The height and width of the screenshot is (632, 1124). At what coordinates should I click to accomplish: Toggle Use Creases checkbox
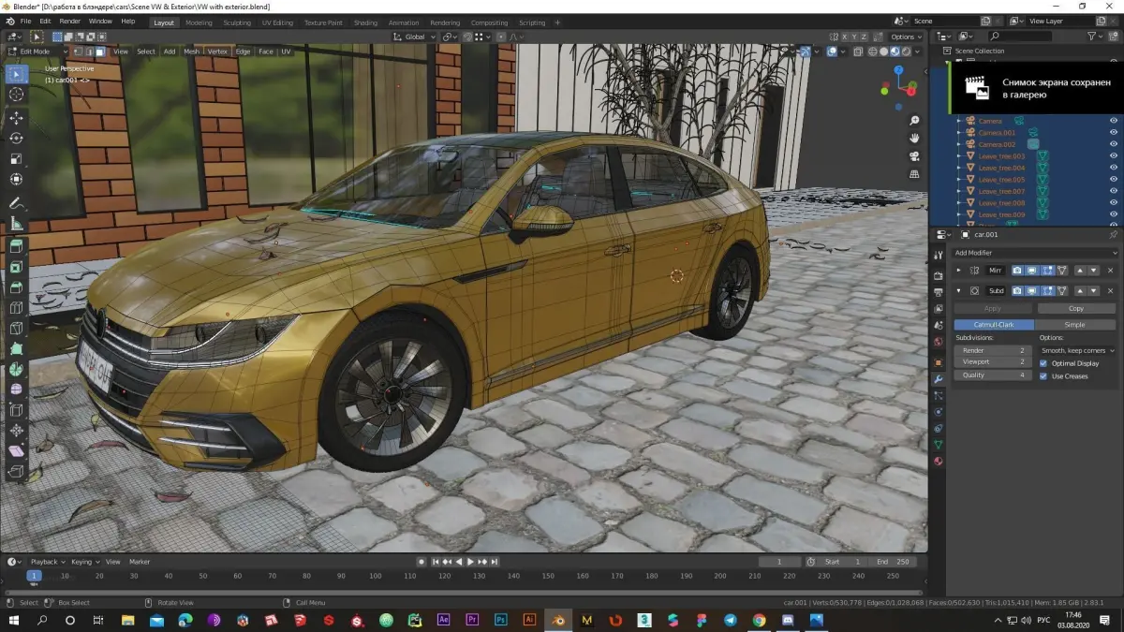pyautogui.click(x=1043, y=375)
